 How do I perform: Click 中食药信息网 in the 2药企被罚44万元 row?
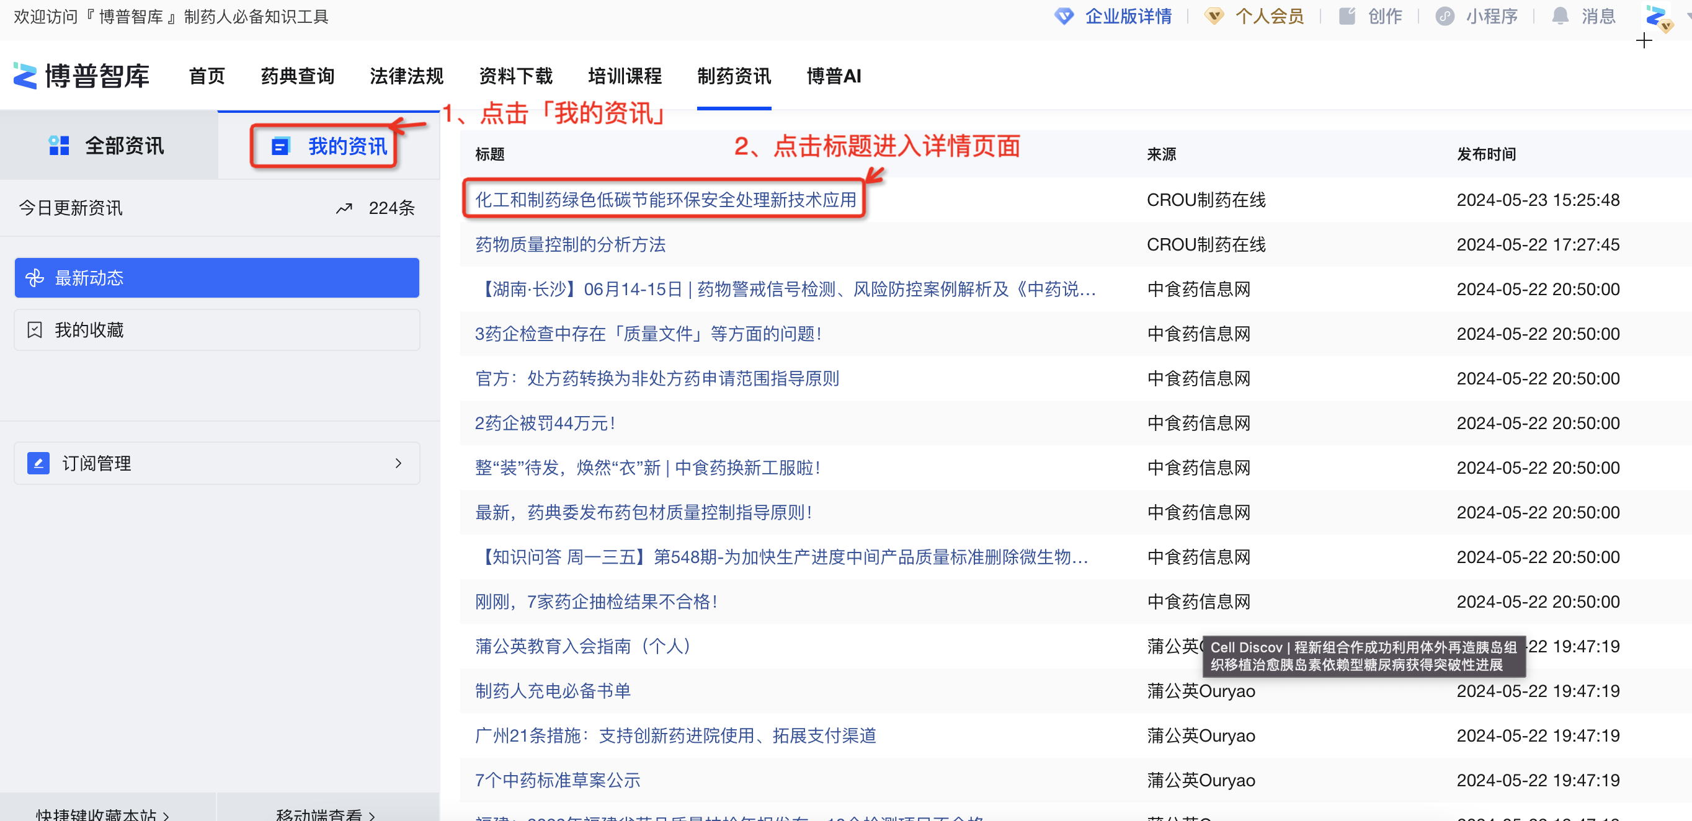(1199, 423)
